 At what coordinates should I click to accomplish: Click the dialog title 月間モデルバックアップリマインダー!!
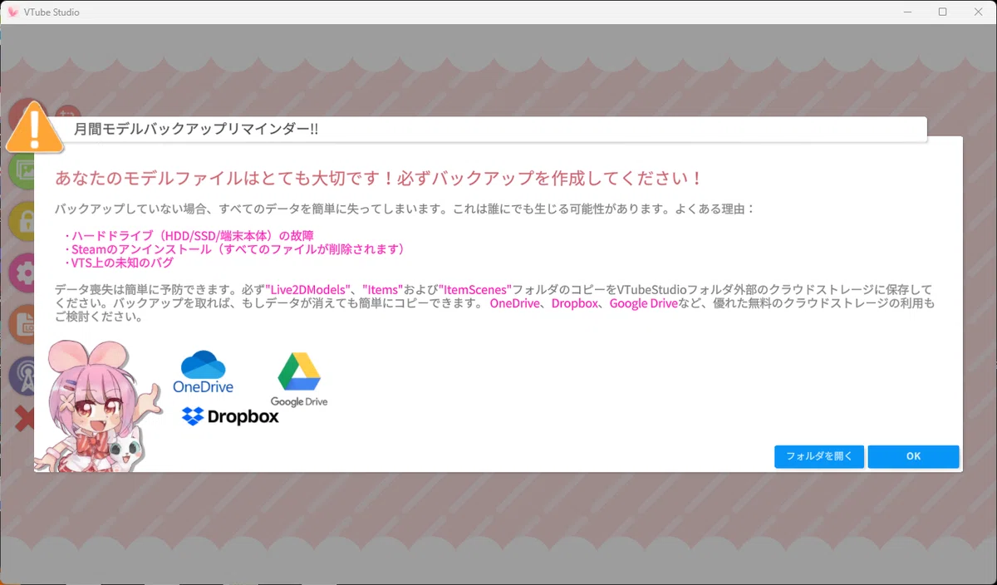pos(196,129)
